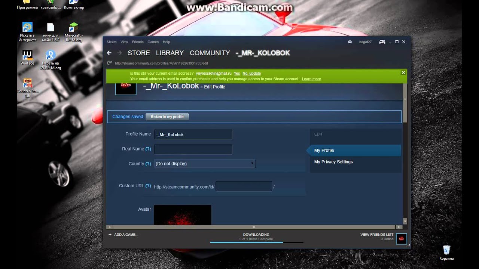The image size is (479, 269).
Task: Open the bogat27 account menu
Action: [x=365, y=42]
